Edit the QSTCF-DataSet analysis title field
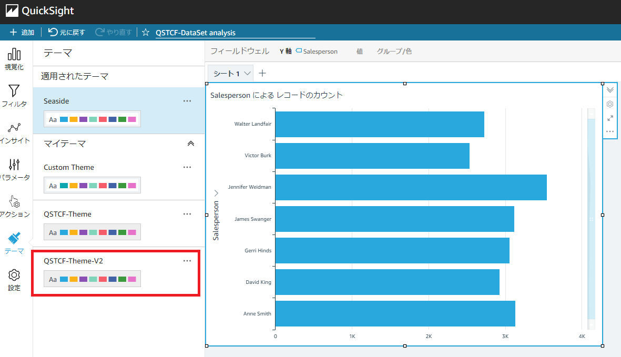Image resolution: width=621 pixels, height=357 pixels. click(235, 33)
